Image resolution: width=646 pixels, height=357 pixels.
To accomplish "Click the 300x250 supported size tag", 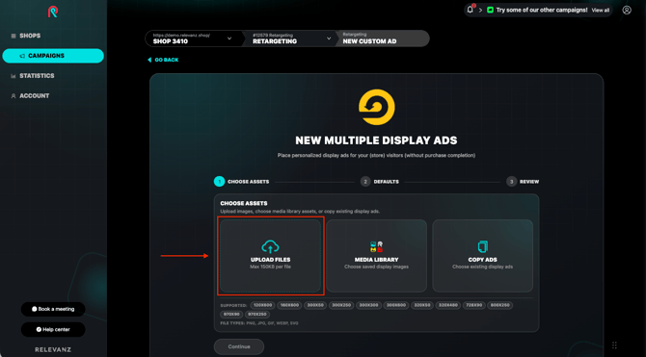I will click(341, 305).
